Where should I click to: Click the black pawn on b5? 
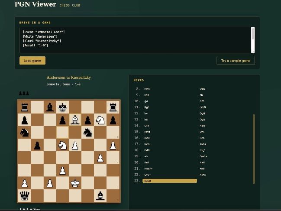click(x=37, y=145)
